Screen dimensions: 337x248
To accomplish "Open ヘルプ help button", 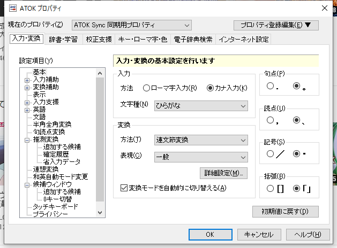I will [x=308, y=235].
